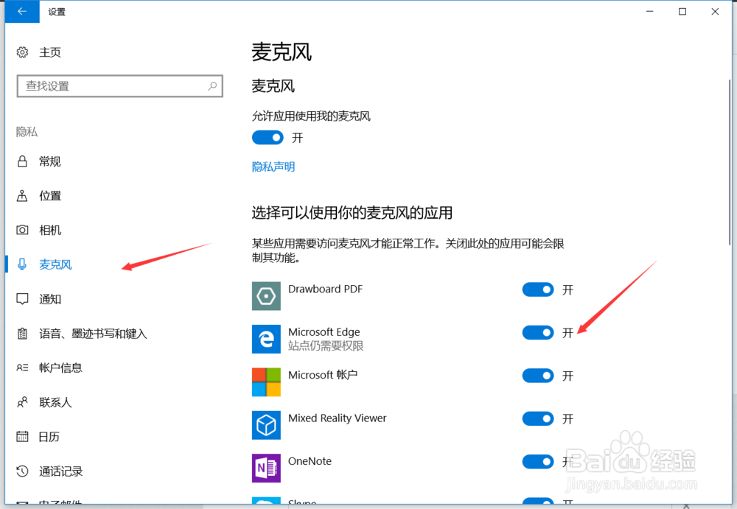The image size is (737, 509).
Task: Click the Mixed Reality Viewer label
Action: pyautogui.click(x=337, y=418)
